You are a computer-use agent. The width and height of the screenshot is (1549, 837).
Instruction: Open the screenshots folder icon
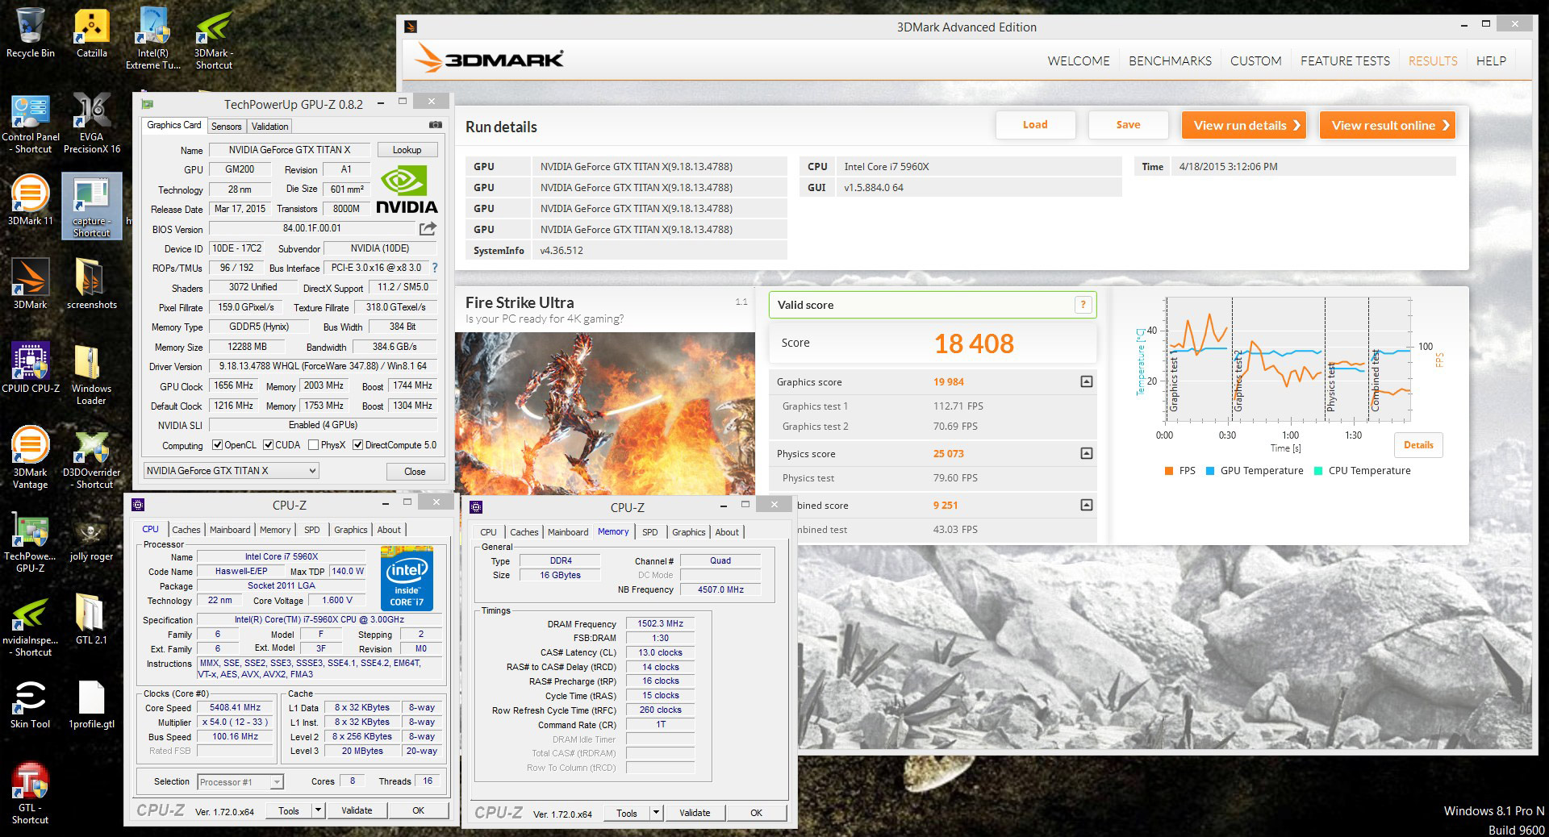(91, 284)
